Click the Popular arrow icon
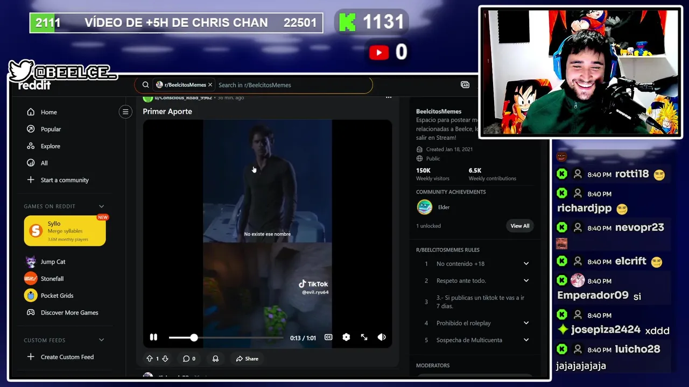Viewport: 689px width, 387px height. tap(31, 129)
